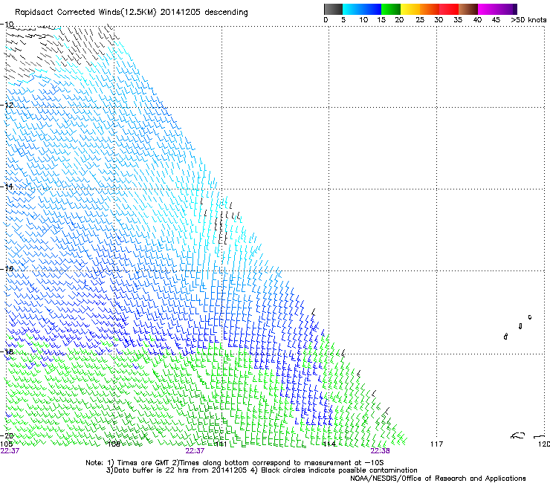Click the '-14' latitude axis label

[x=7, y=187]
